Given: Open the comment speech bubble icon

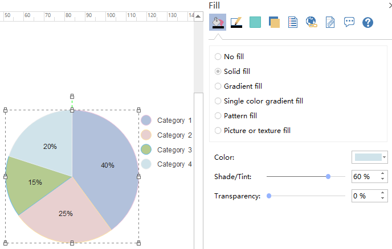Looking at the screenshot, I should 349,23.
